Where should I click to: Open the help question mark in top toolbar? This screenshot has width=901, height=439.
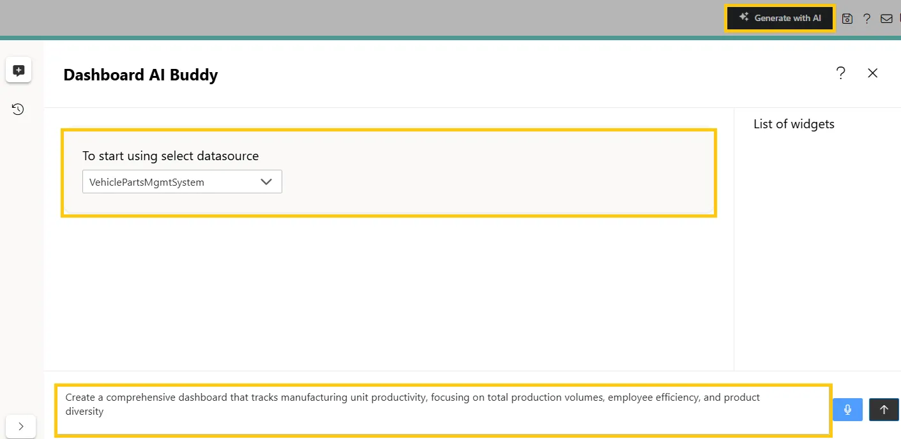867,19
